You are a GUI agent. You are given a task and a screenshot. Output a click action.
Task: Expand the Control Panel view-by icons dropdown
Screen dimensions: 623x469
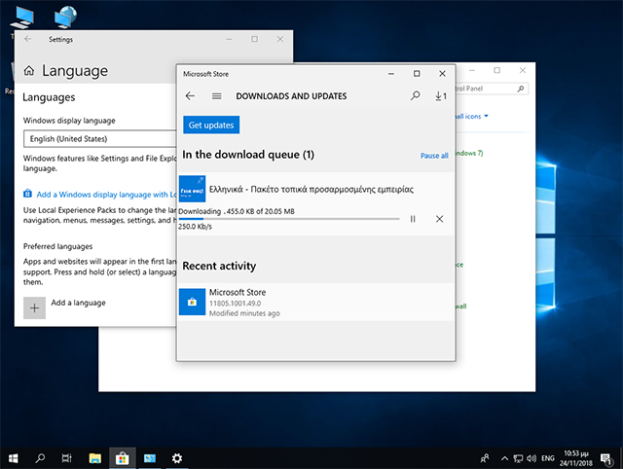[475, 117]
